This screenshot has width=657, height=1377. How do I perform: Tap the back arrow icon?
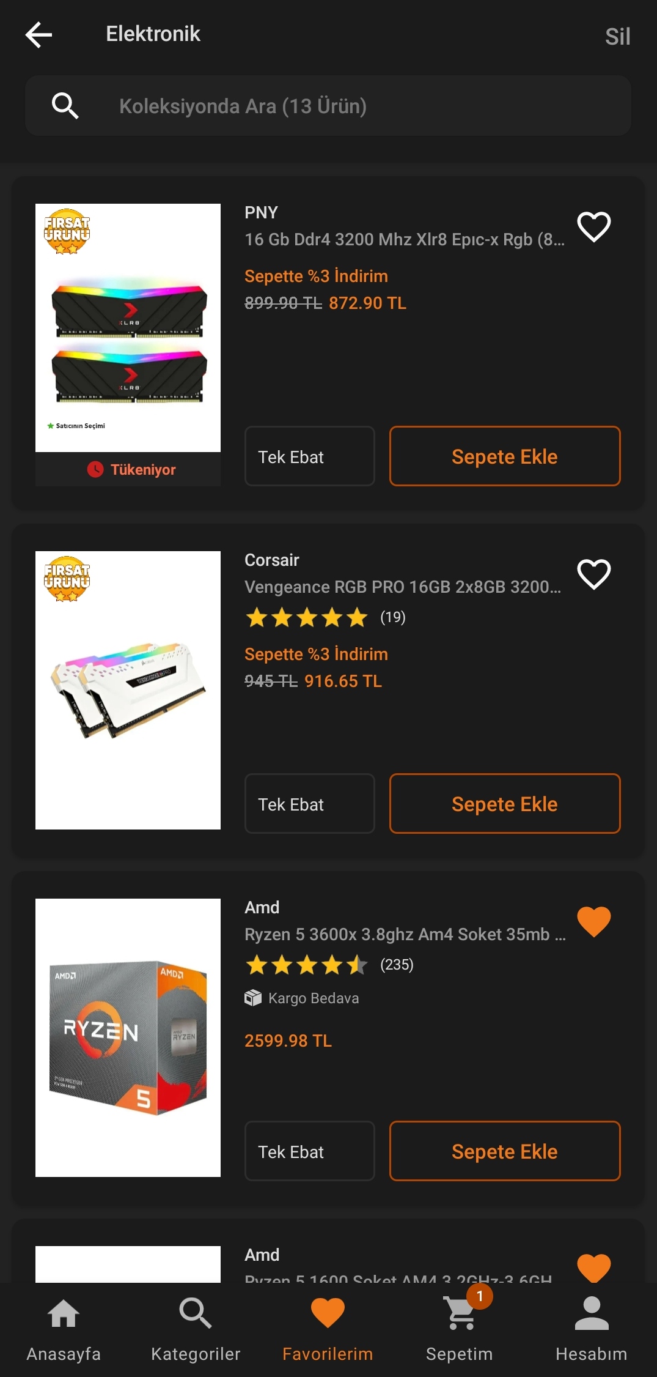pos(39,35)
